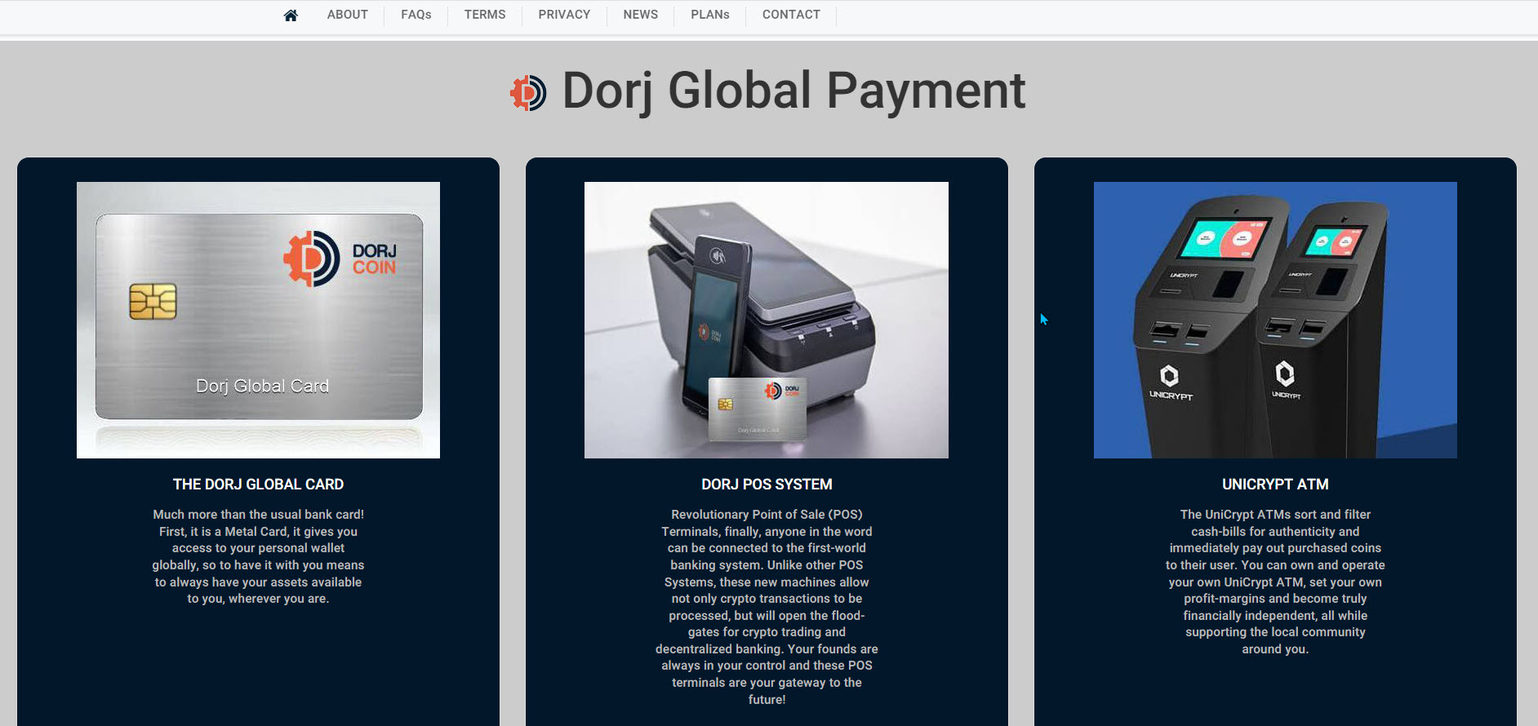Screen dimensions: 1538x726
Task: Click the paragraph starting 'The UniCrypt ATMs sort'
Action: click(1275, 582)
